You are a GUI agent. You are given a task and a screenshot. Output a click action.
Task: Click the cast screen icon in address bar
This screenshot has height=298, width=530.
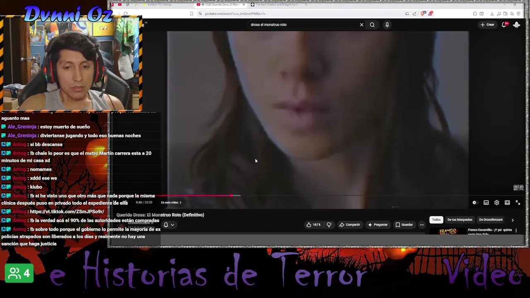(407, 14)
